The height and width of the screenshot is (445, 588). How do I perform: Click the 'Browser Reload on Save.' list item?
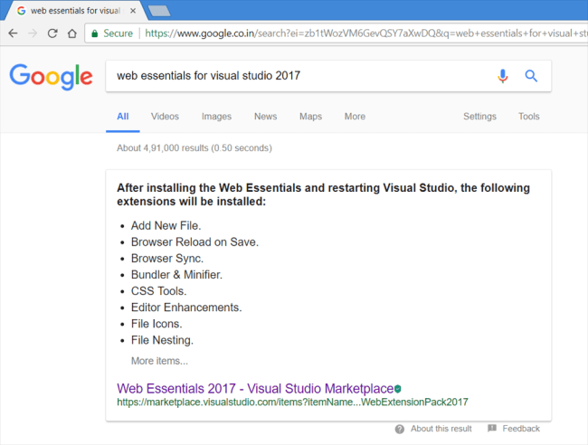[194, 242]
